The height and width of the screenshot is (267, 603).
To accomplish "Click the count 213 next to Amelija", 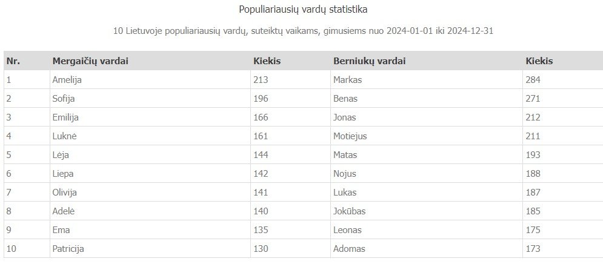I will tap(261, 80).
